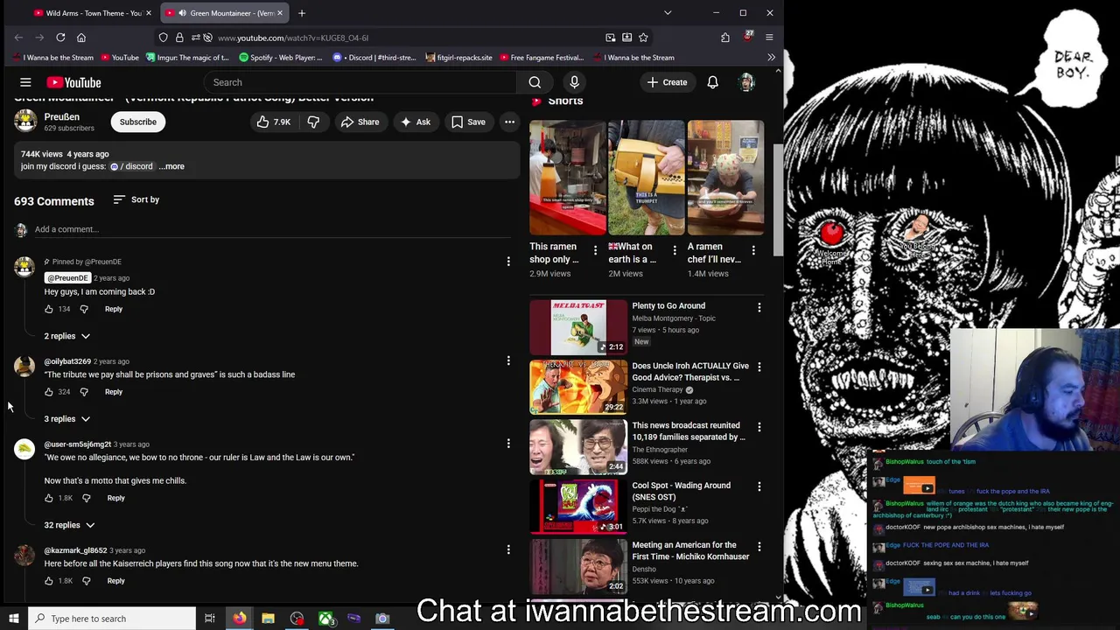Open the Preußen channel avatar

coord(25,122)
